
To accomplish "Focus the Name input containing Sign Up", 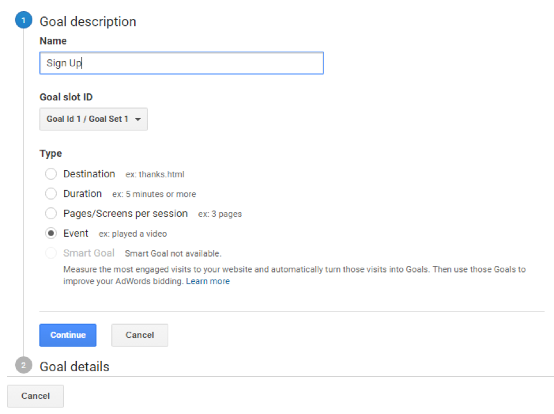I will pos(182,63).
